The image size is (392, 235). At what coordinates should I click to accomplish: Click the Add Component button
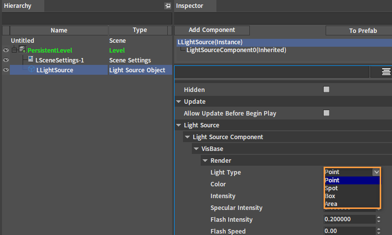tap(212, 30)
